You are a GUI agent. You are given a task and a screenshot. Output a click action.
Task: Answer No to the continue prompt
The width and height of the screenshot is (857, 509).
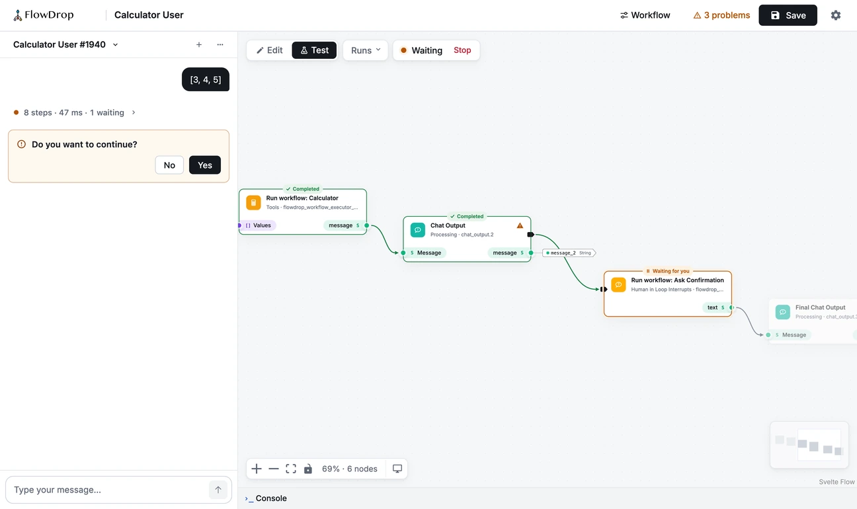(169, 165)
